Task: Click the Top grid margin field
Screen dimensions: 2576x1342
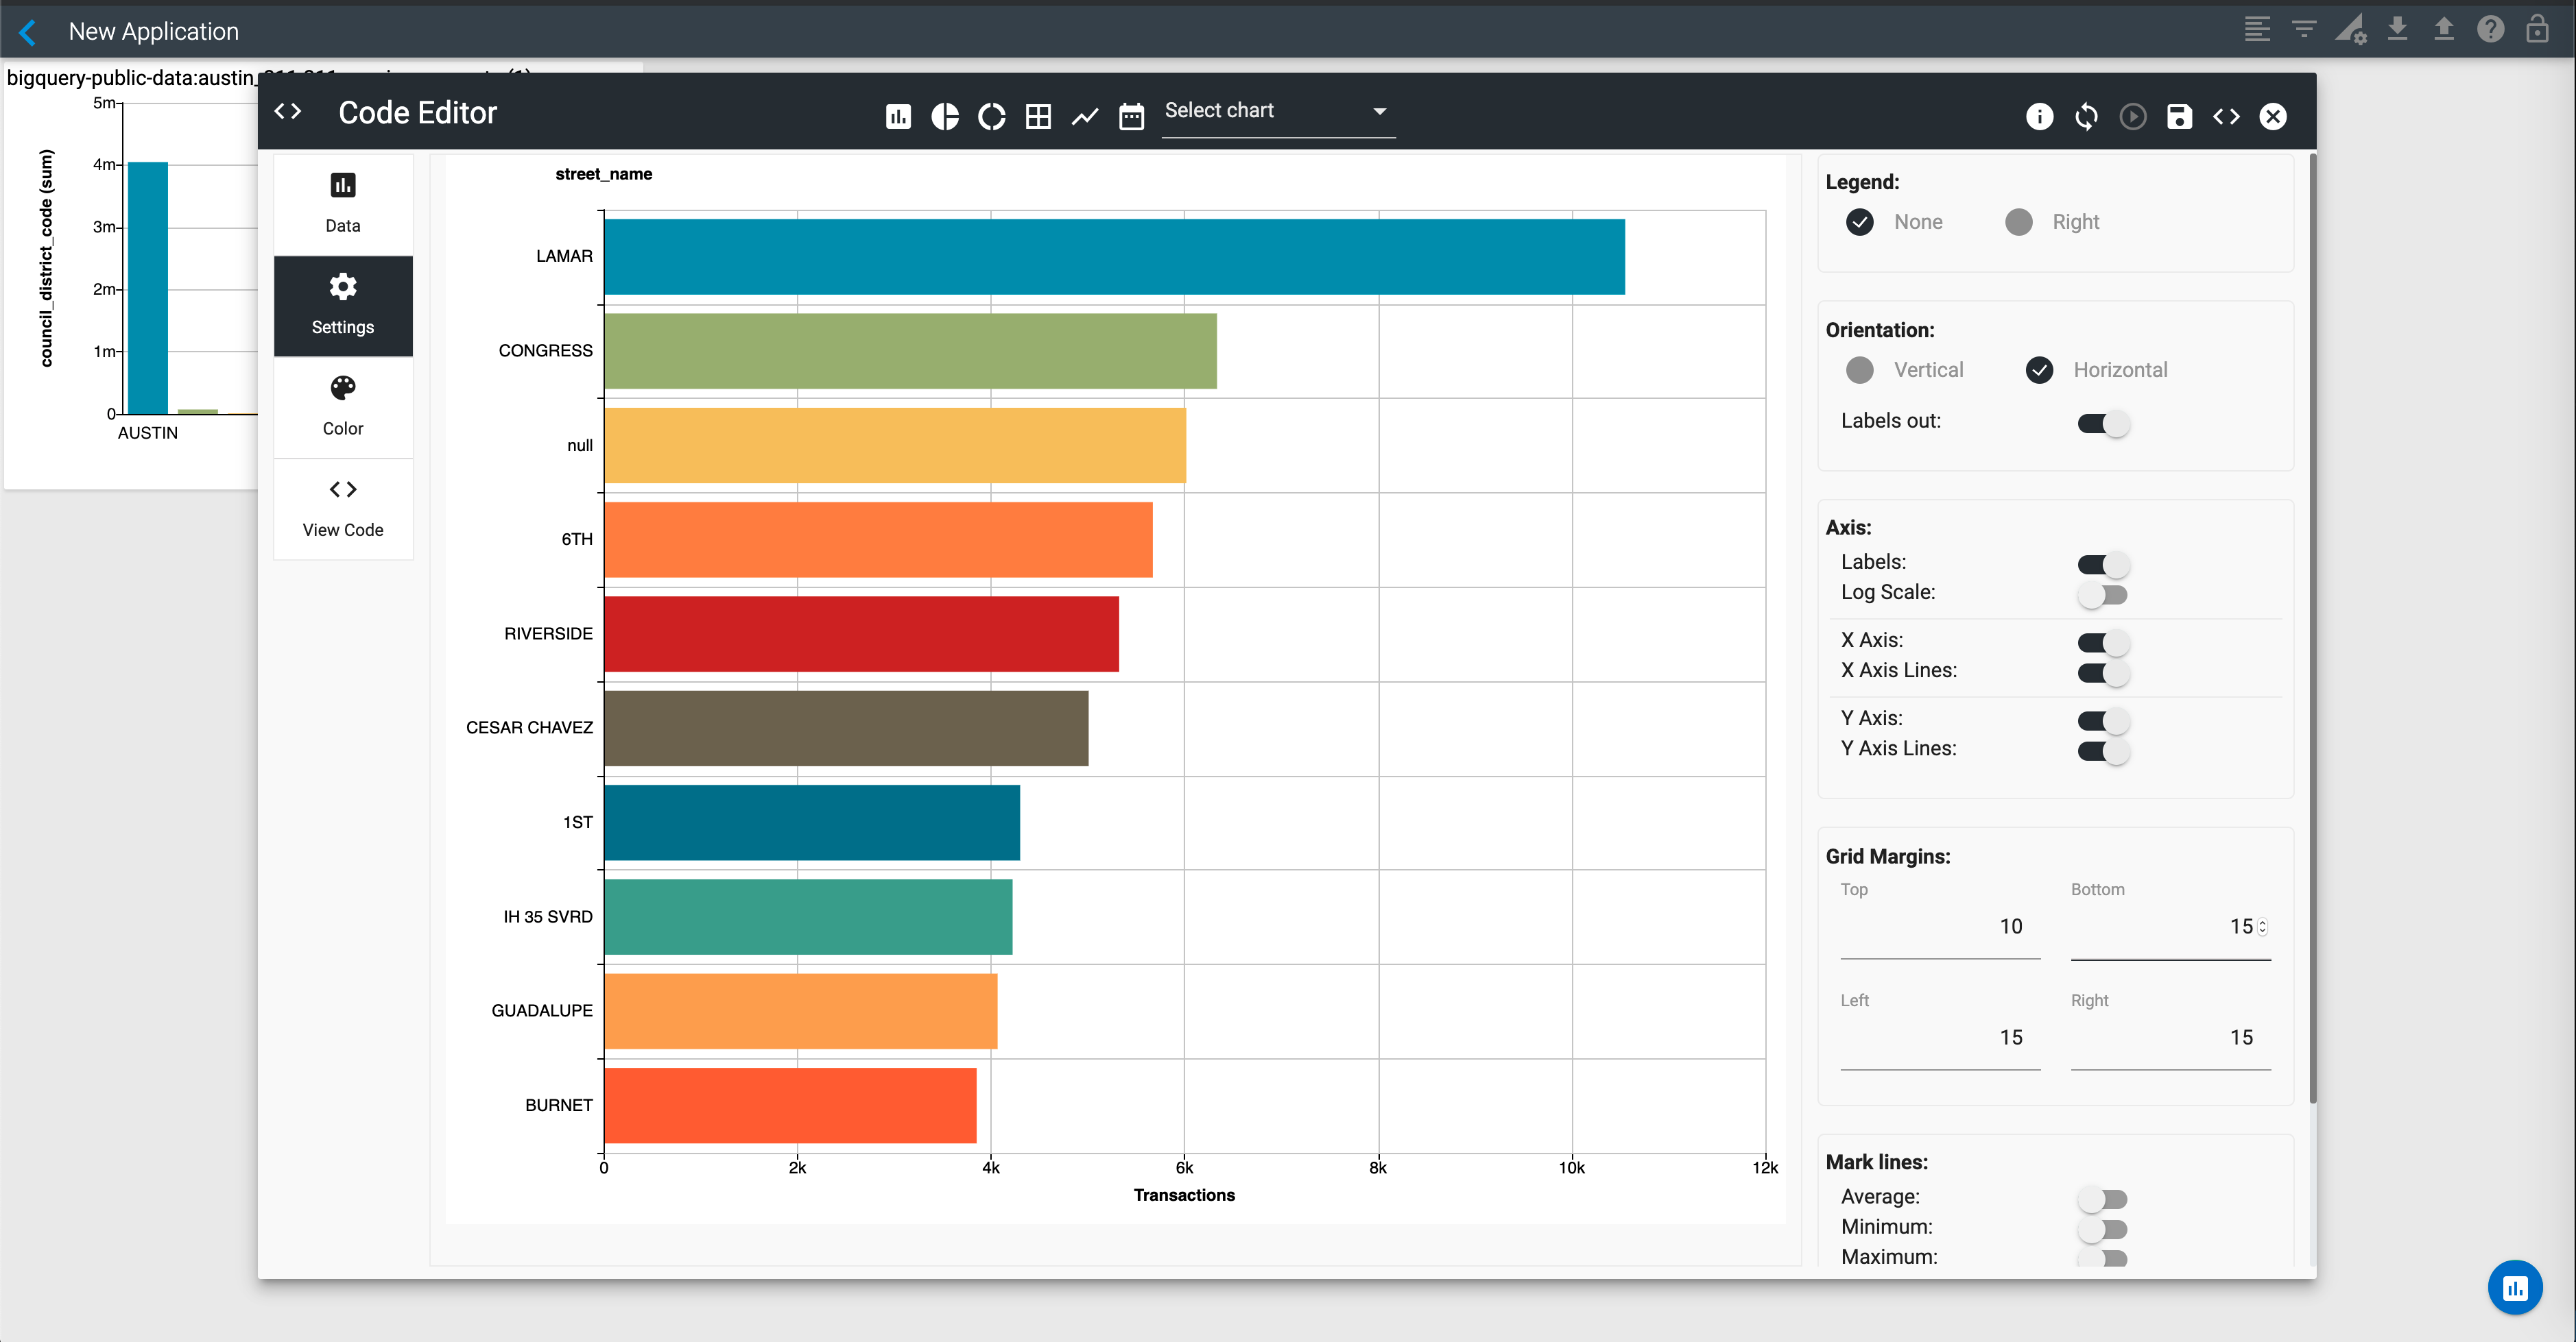Action: 1940,927
